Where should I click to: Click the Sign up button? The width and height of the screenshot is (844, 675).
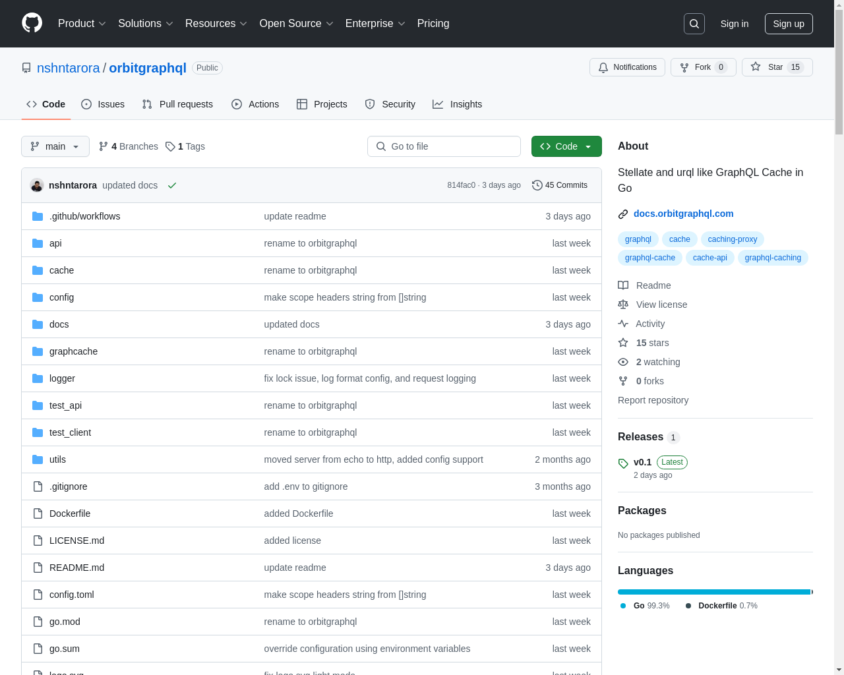click(x=789, y=24)
